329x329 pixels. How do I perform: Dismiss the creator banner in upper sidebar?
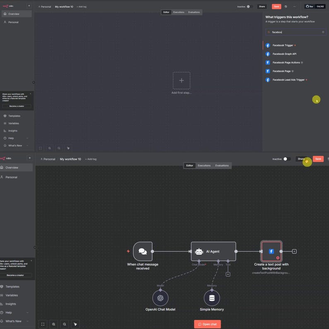point(31,94)
